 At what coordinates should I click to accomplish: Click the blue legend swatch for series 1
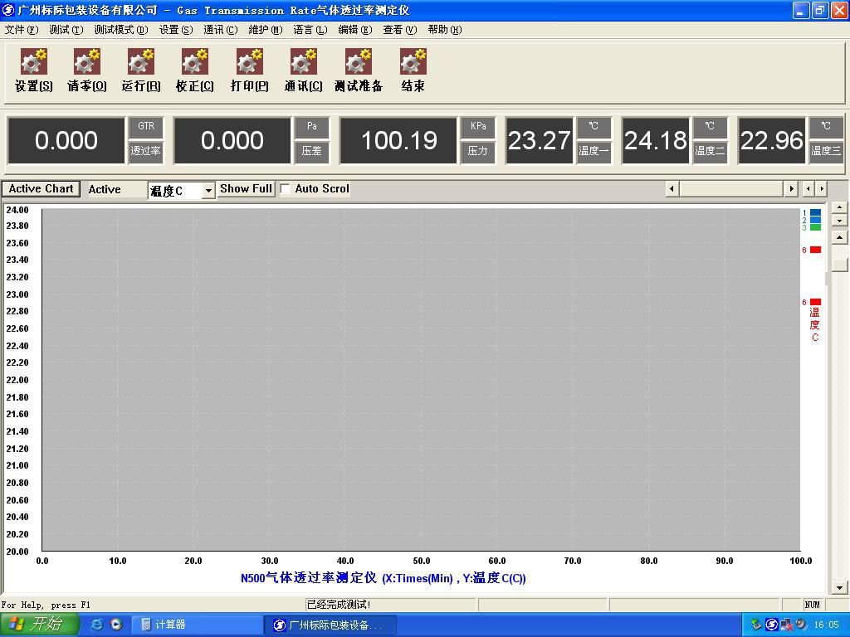tap(815, 213)
